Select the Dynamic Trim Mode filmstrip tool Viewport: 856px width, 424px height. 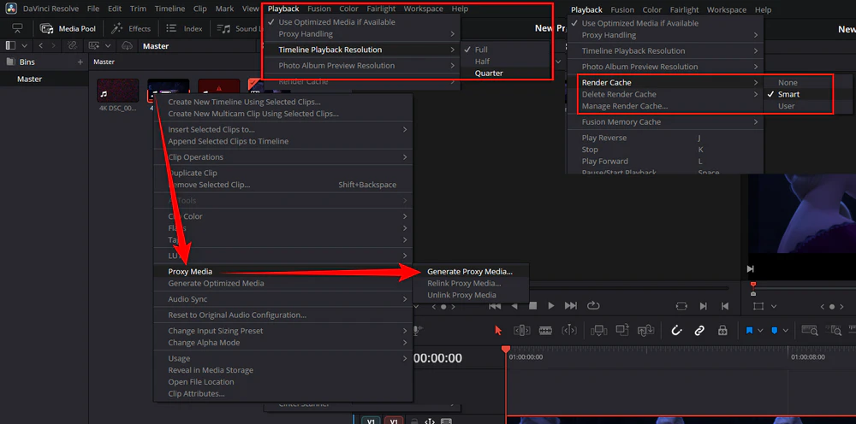(x=545, y=330)
